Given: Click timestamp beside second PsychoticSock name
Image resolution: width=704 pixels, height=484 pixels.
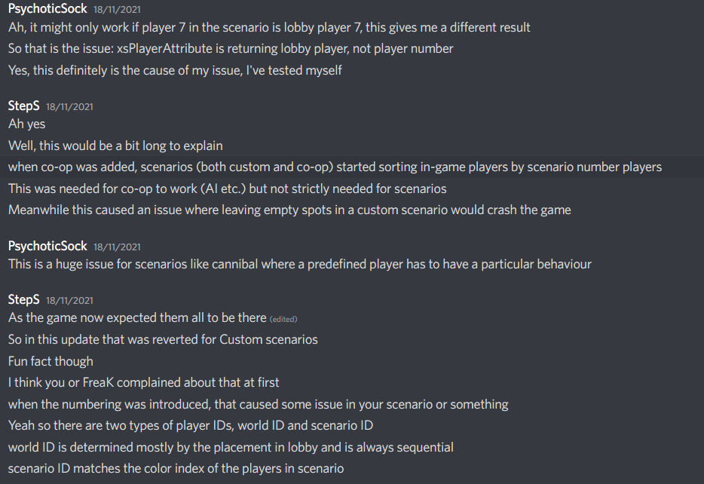Looking at the screenshot, I should 117,247.
